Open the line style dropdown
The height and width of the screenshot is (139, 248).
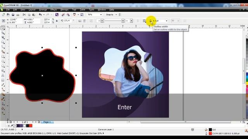[x=123, y=21]
